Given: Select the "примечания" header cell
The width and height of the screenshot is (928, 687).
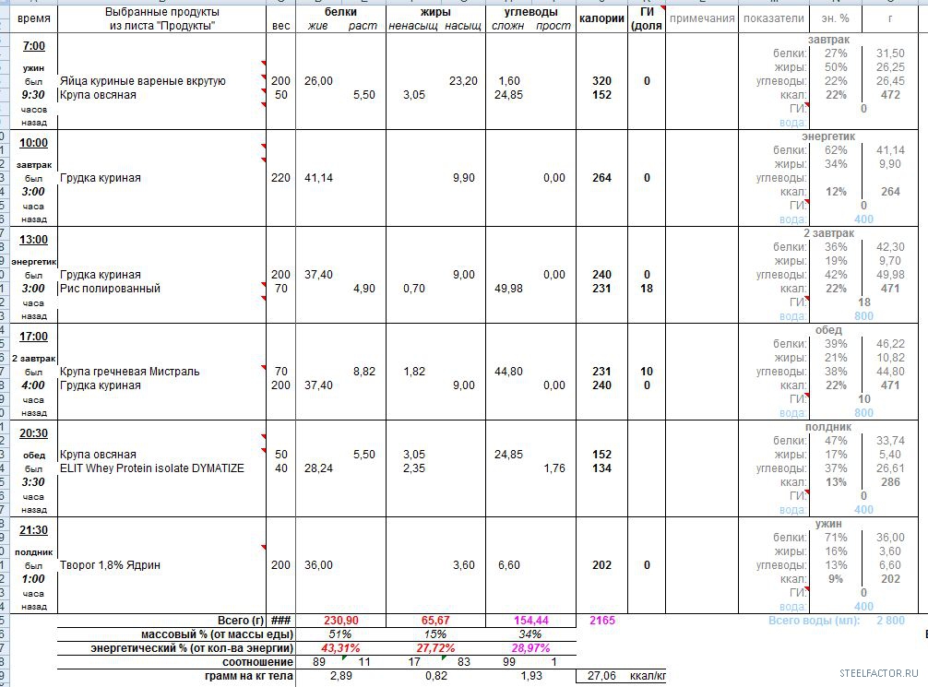Looking at the screenshot, I should (702, 18).
